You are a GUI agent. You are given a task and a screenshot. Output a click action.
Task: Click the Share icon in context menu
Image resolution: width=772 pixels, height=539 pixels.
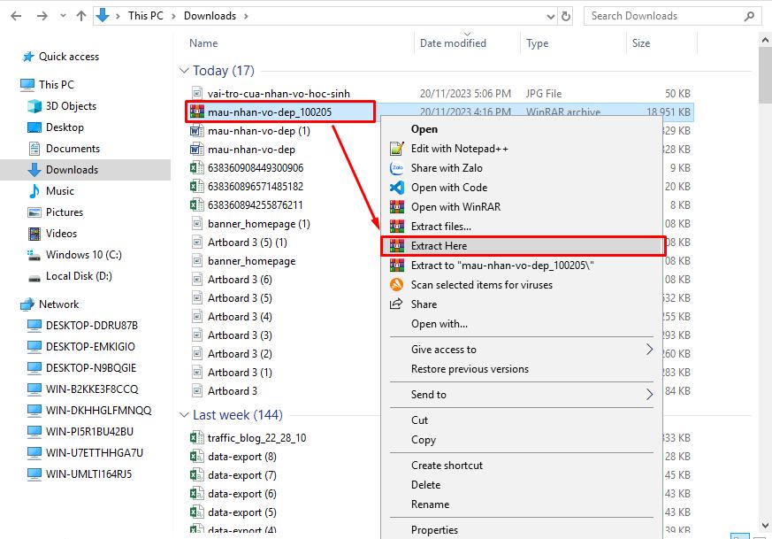pos(397,304)
